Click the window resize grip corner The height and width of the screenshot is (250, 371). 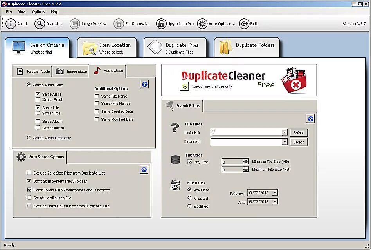(367, 246)
